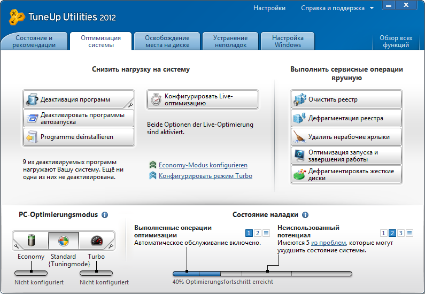Image resolution: width=425 pixels, height=294 pixels.
Task: Show list view of Выполненные операции оптимизации
Action: (266, 233)
